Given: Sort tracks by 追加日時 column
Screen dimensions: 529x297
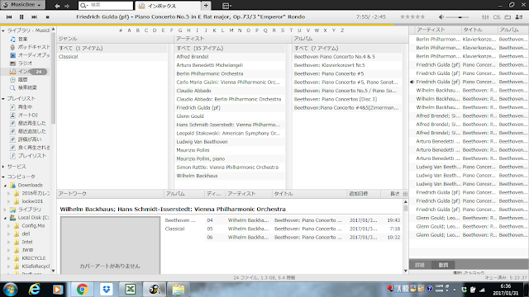Looking at the screenshot, I should pyautogui.click(x=364, y=194).
